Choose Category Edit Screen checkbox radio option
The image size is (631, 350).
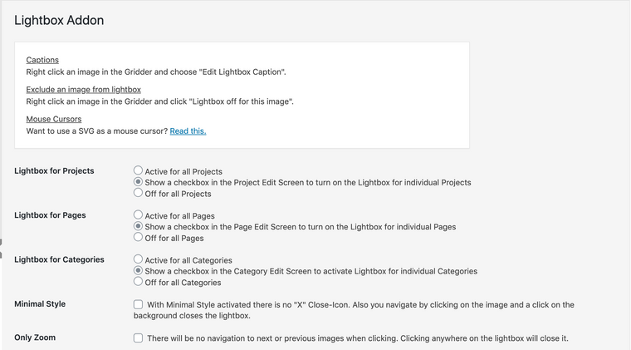pyautogui.click(x=139, y=270)
